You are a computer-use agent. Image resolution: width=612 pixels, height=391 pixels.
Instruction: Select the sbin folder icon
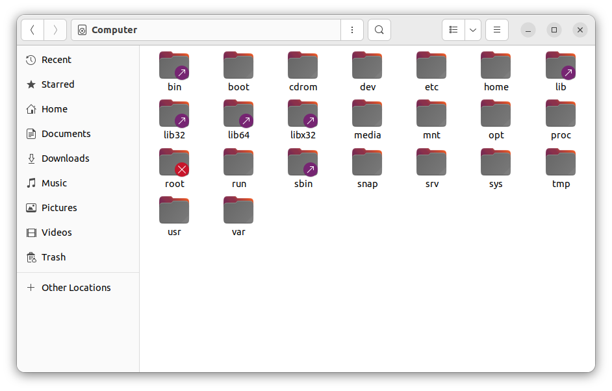click(303, 162)
